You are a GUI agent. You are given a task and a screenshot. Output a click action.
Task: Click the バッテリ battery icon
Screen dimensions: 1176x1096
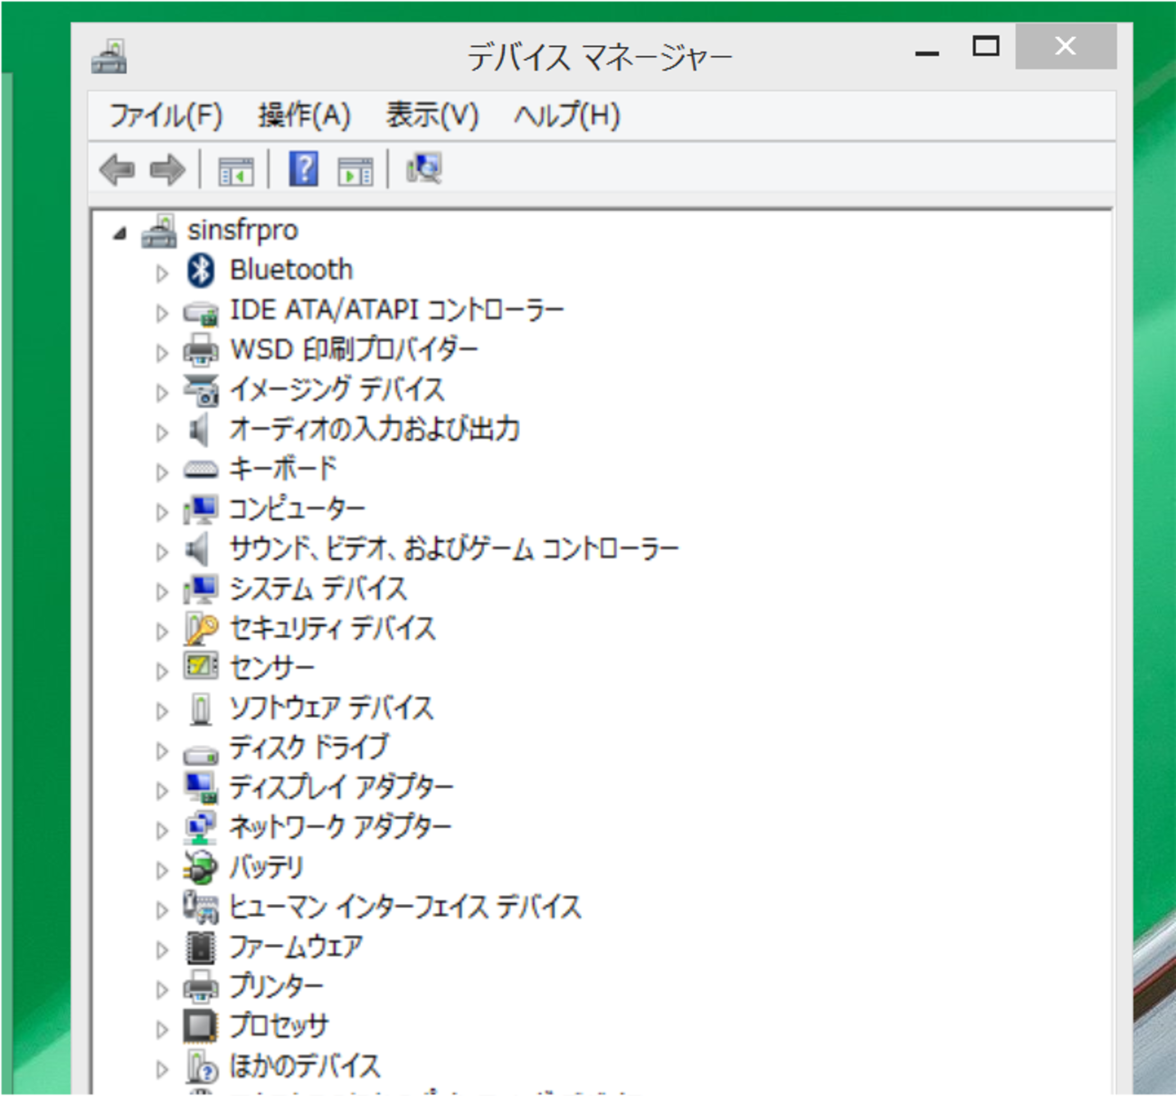[201, 867]
